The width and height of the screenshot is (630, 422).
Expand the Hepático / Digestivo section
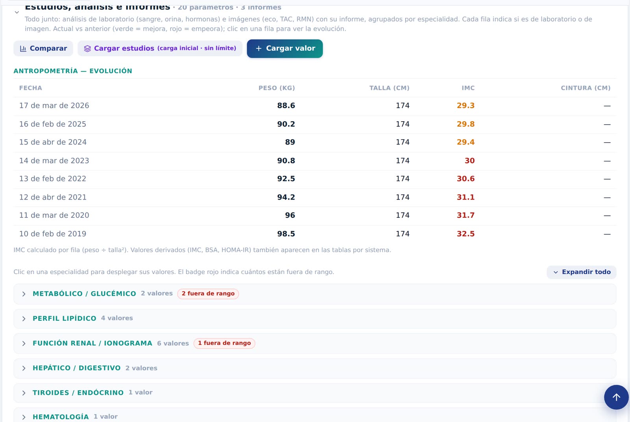pyautogui.click(x=315, y=368)
